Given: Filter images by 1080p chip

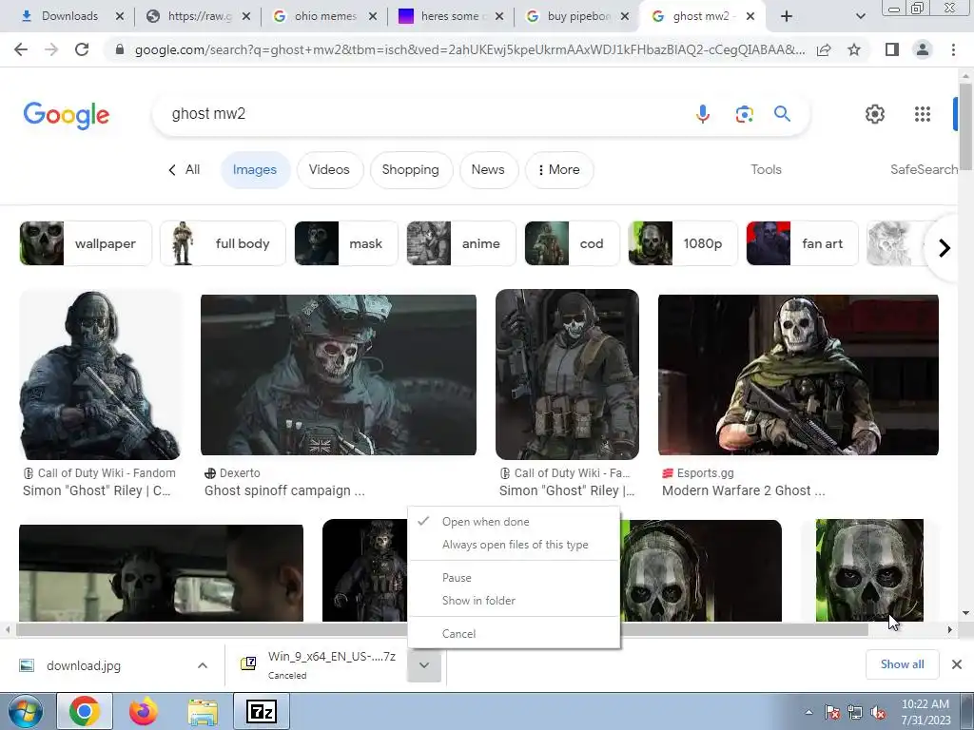Looking at the screenshot, I should click(683, 243).
